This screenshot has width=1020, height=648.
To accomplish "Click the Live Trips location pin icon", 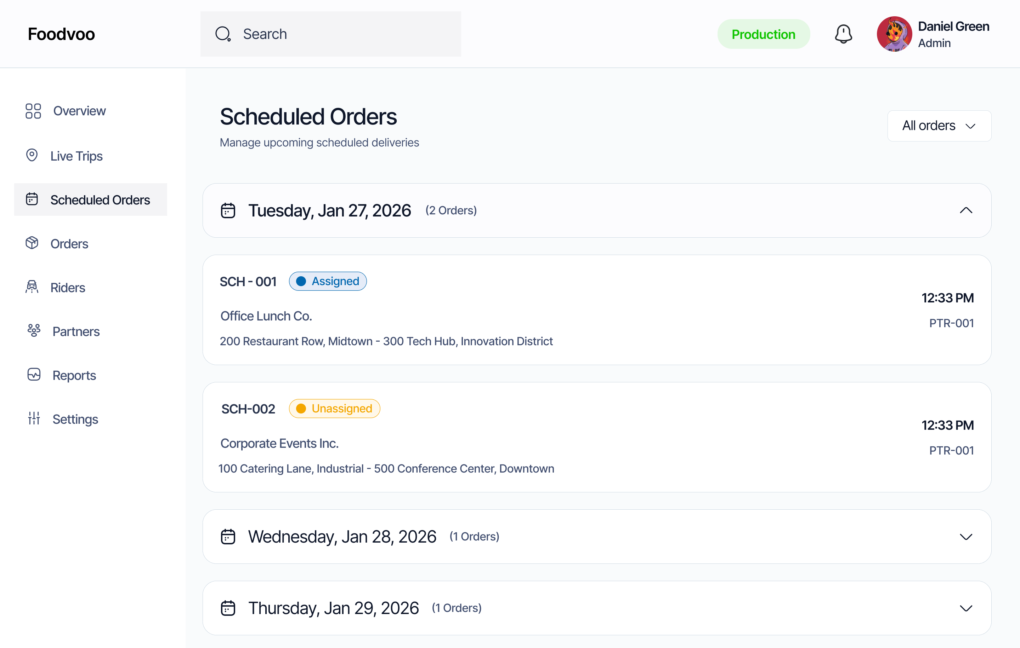I will click(x=32, y=155).
